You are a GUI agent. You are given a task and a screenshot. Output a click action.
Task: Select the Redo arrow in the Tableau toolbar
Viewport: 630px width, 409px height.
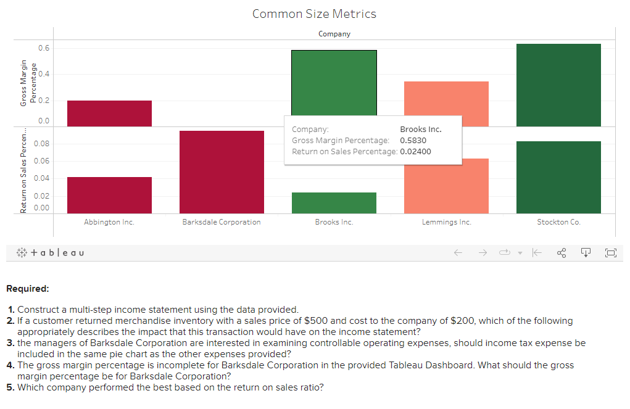pos(482,252)
